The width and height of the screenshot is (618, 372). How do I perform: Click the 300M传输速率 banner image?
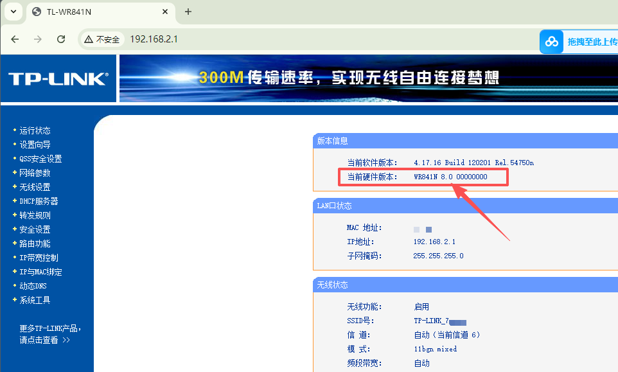(369, 78)
